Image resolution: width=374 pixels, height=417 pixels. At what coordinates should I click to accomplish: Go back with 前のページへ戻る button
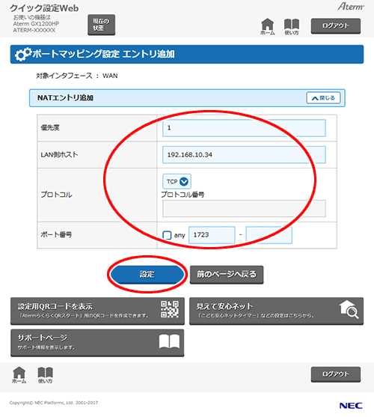pyautogui.click(x=227, y=275)
